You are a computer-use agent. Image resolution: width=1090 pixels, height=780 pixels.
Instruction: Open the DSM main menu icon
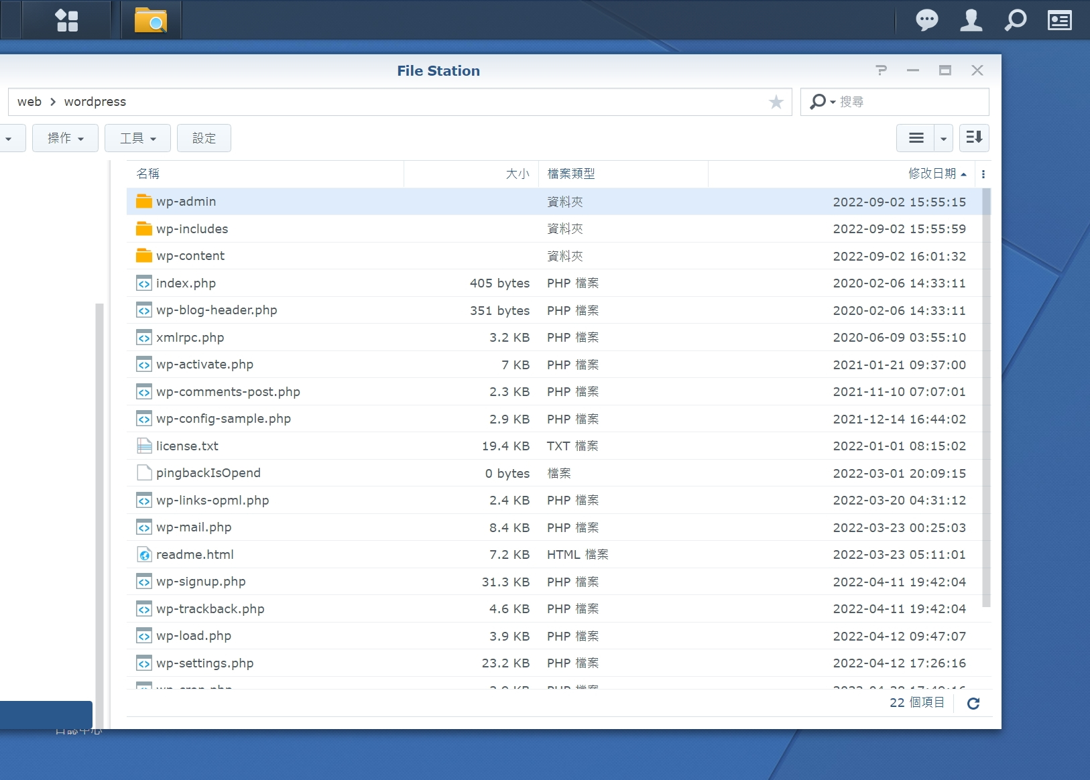pos(67,20)
